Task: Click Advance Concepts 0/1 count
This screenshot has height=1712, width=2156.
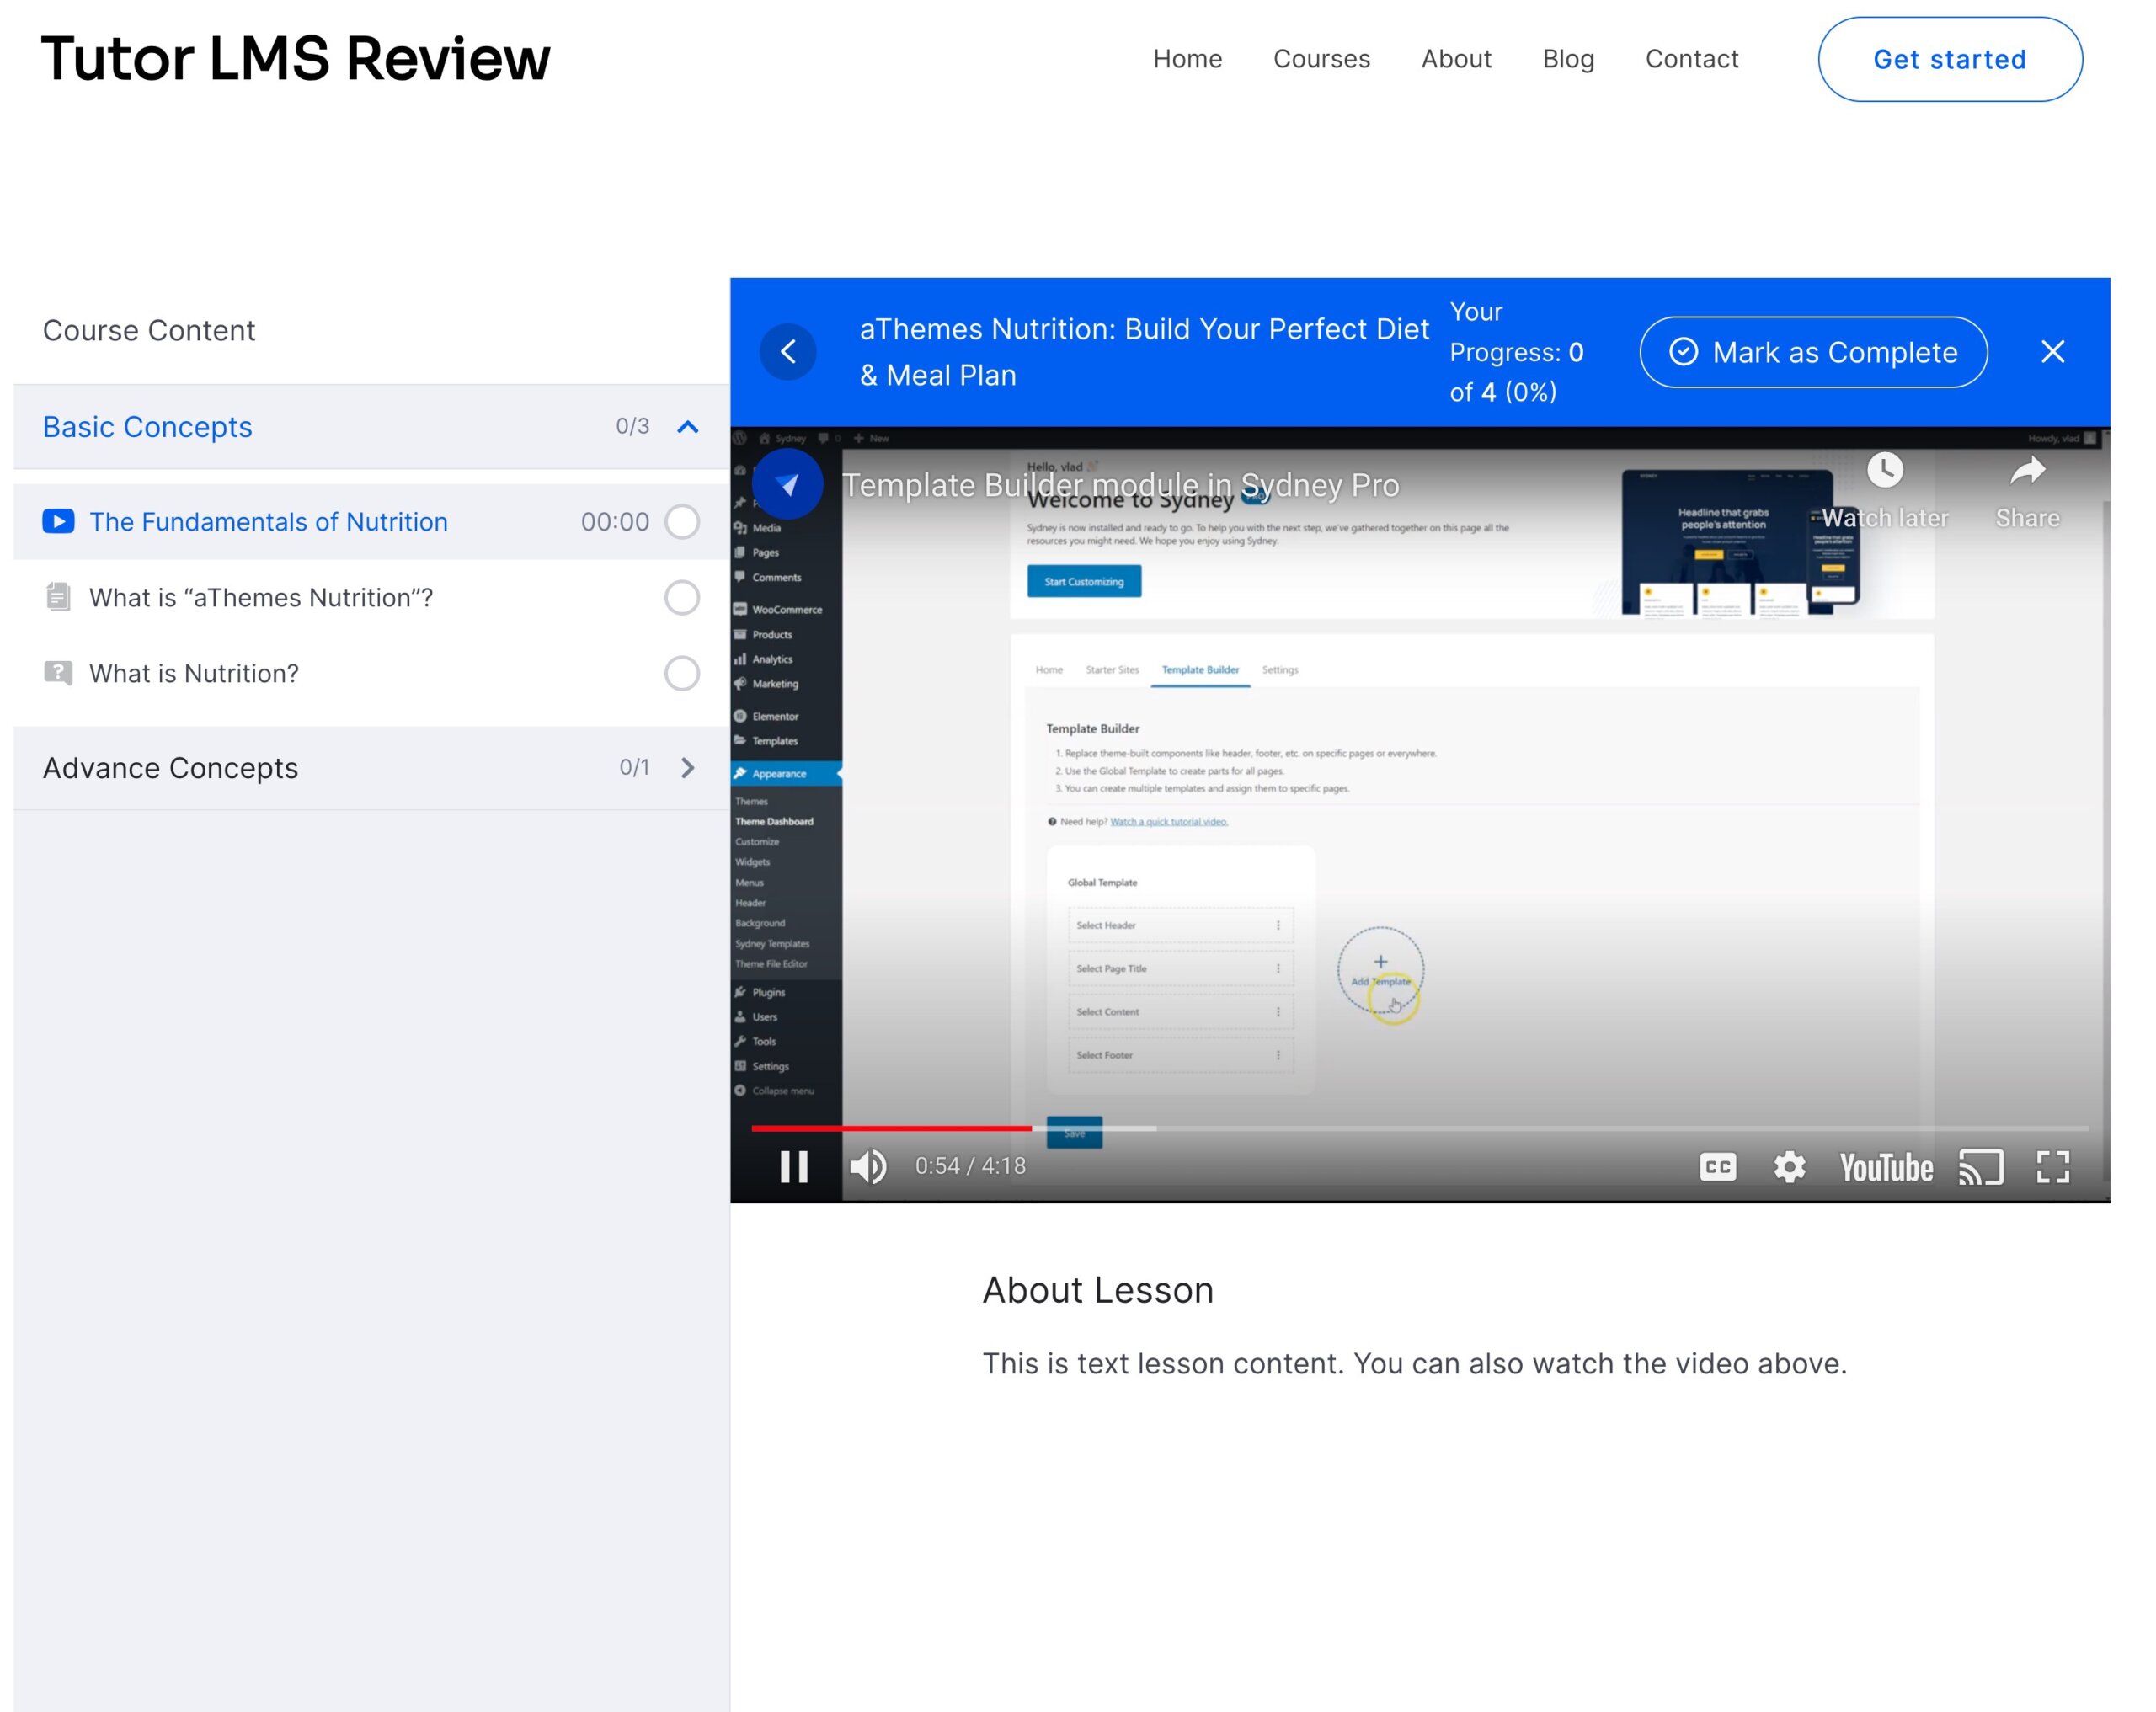Action: point(634,768)
